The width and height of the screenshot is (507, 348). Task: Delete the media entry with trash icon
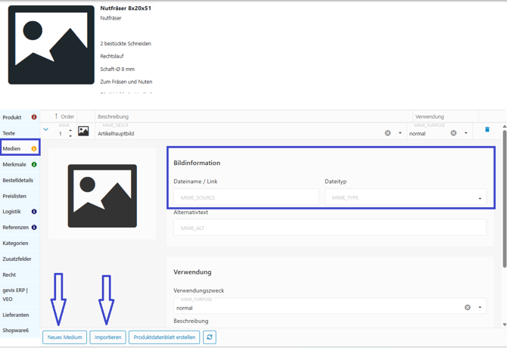487,129
